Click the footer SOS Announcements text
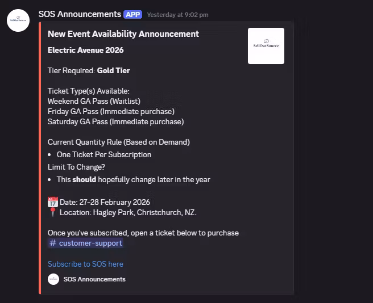373x303 pixels. 94,279
